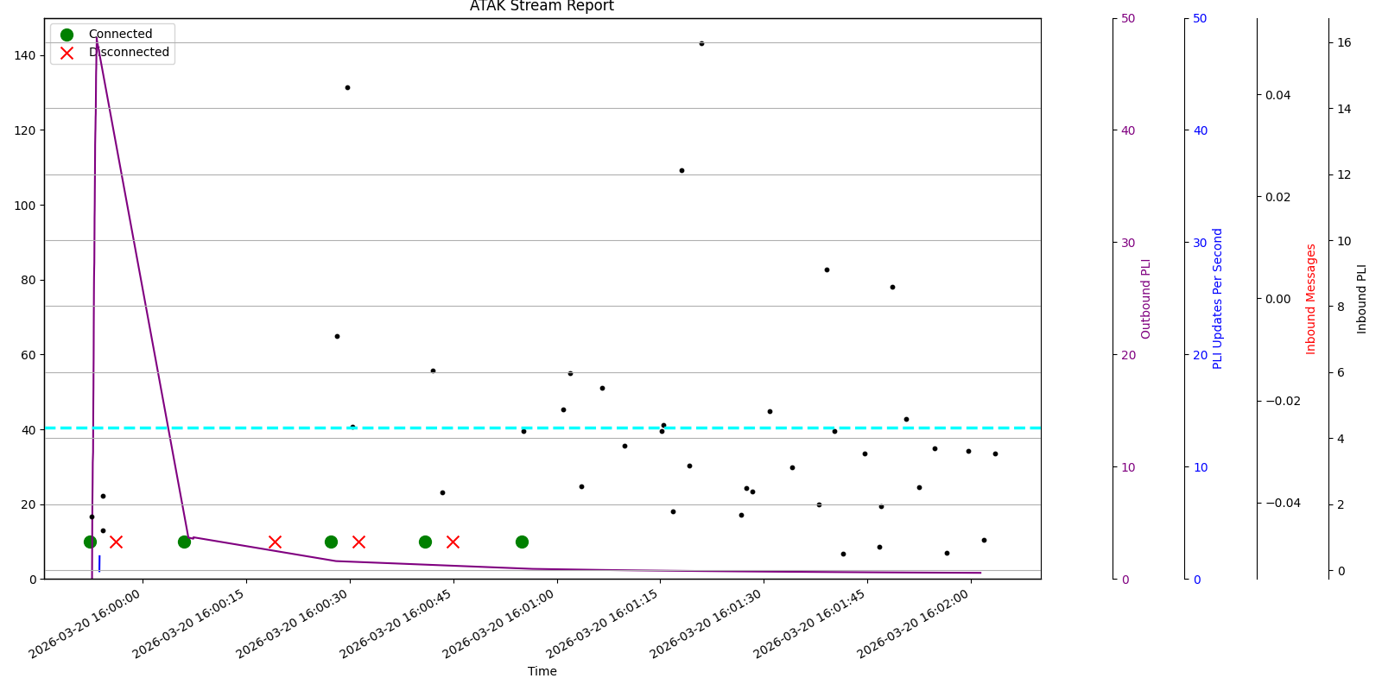This screenshot has height=691, width=1382.
Task: Click the red X between 16:00:15 and 16:00:30
Action: click(x=275, y=542)
